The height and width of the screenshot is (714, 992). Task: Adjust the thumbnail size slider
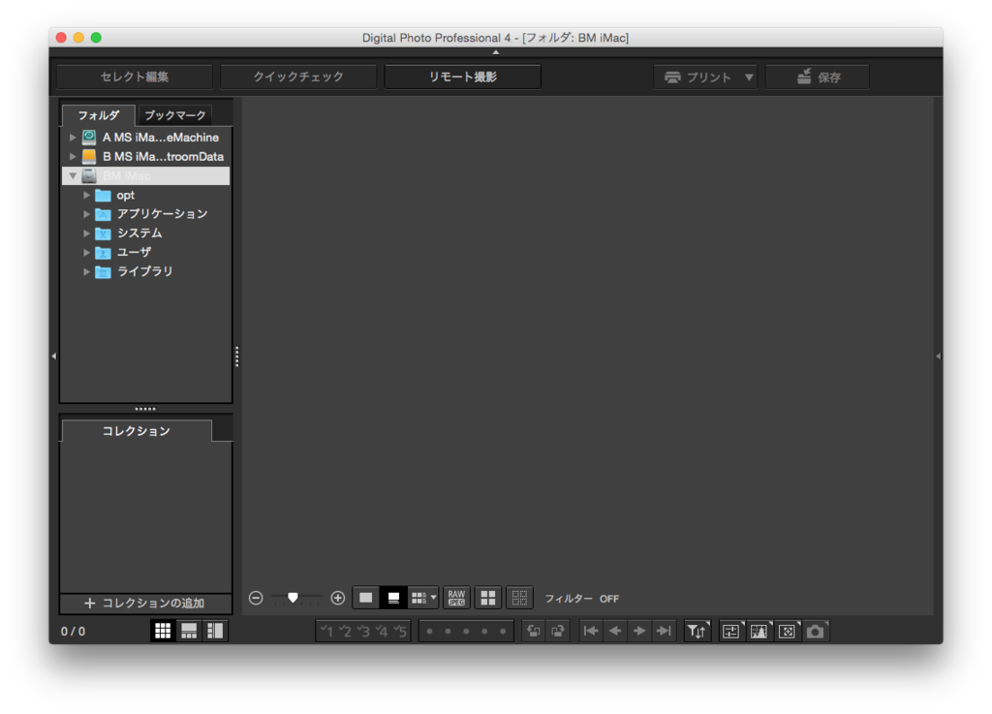tap(293, 598)
